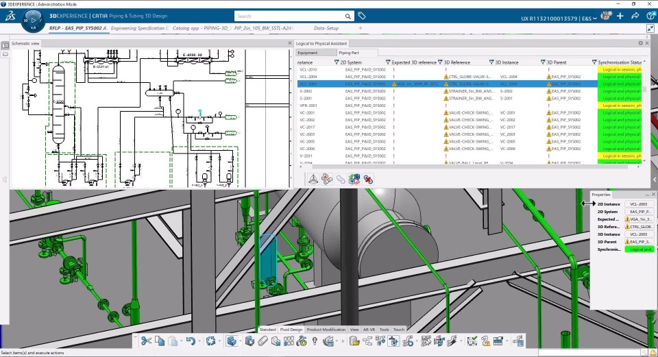Click the gears-with-cross icon below the assistant table
The image size is (658, 357).
click(327, 180)
